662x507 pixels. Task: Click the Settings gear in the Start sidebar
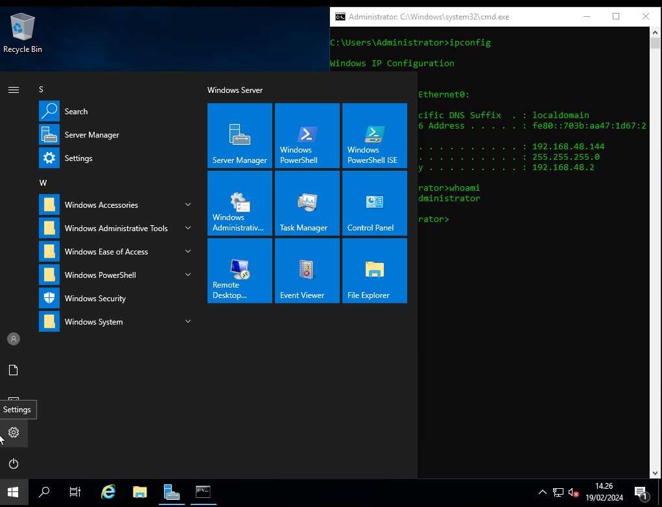coord(14,432)
